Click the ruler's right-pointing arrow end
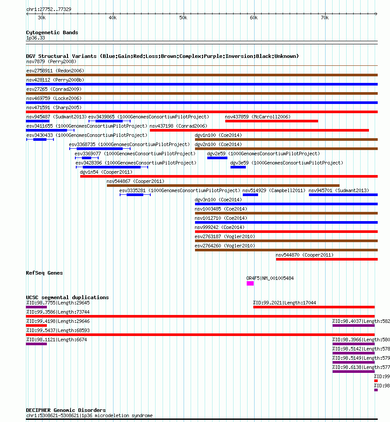The height and width of the screenshot is (422, 390). point(376,14)
